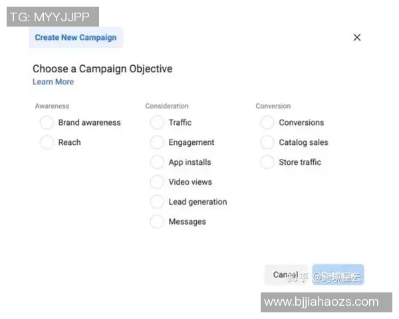Pick the Messages objective radio button
Viewport: 399px width, 319px height.
157,222
